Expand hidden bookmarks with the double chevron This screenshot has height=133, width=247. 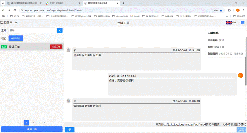point(227,16)
